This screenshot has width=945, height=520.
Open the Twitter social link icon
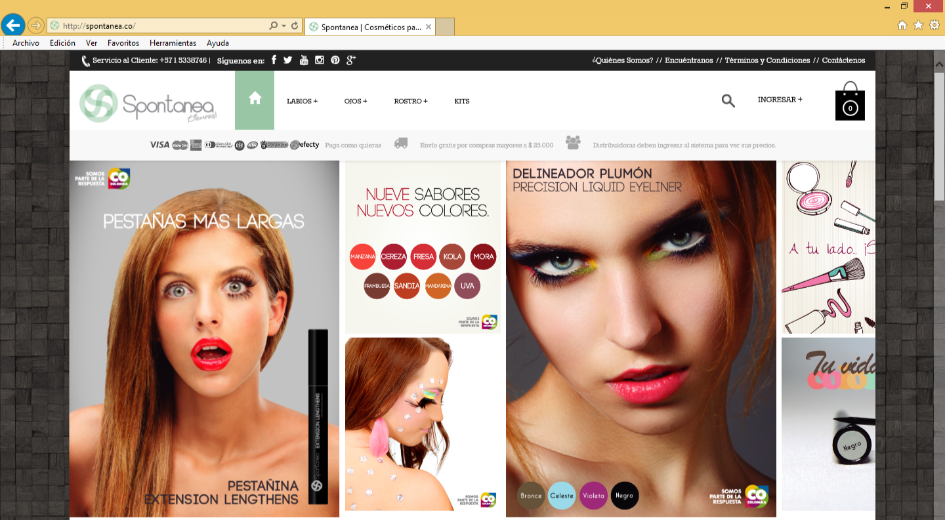pyautogui.click(x=288, y=60)
